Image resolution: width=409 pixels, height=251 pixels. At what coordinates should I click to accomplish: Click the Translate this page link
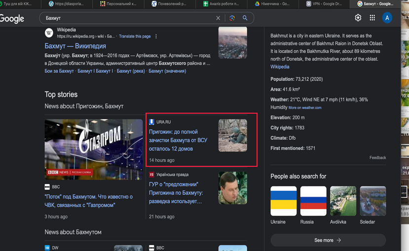click(135, 36)
